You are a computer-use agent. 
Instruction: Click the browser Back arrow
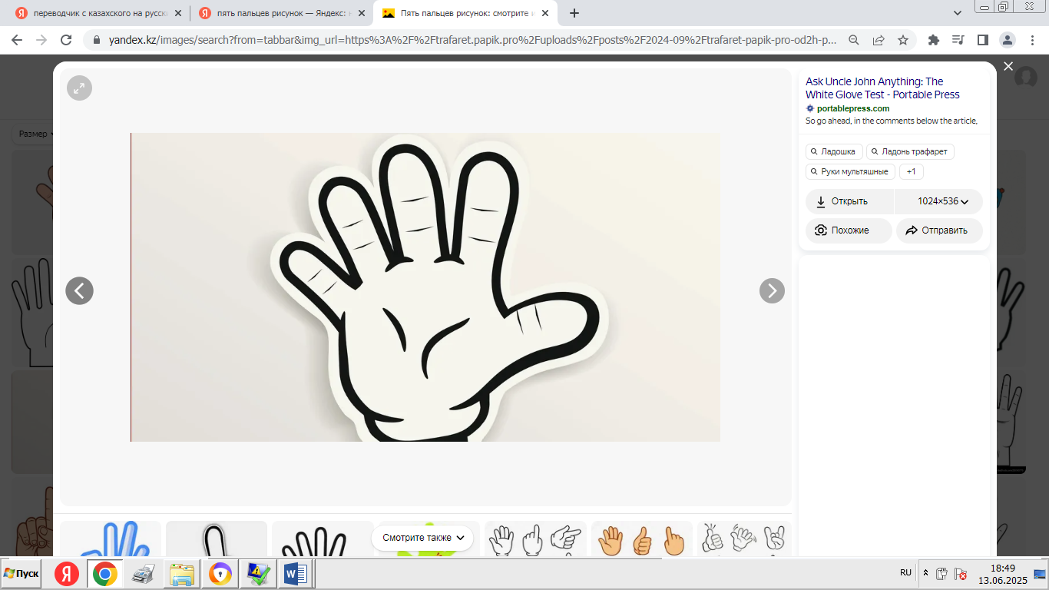click(17, 40)
